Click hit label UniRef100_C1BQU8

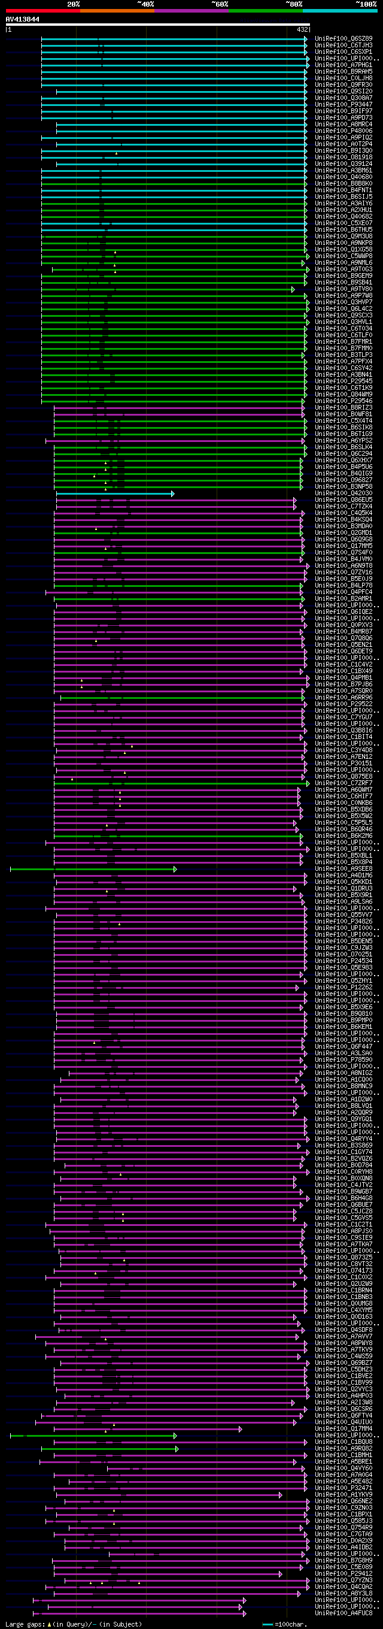point(344,1442)
